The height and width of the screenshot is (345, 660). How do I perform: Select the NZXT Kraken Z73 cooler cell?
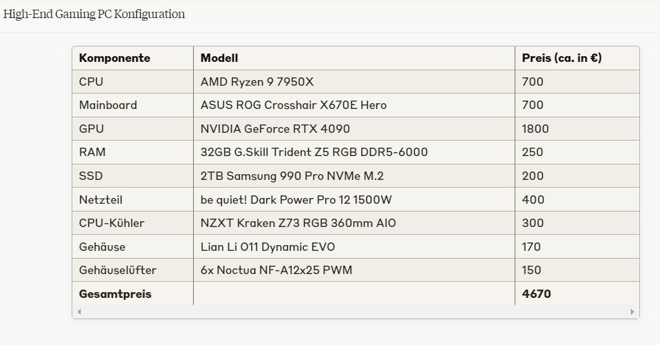[354, 222]
